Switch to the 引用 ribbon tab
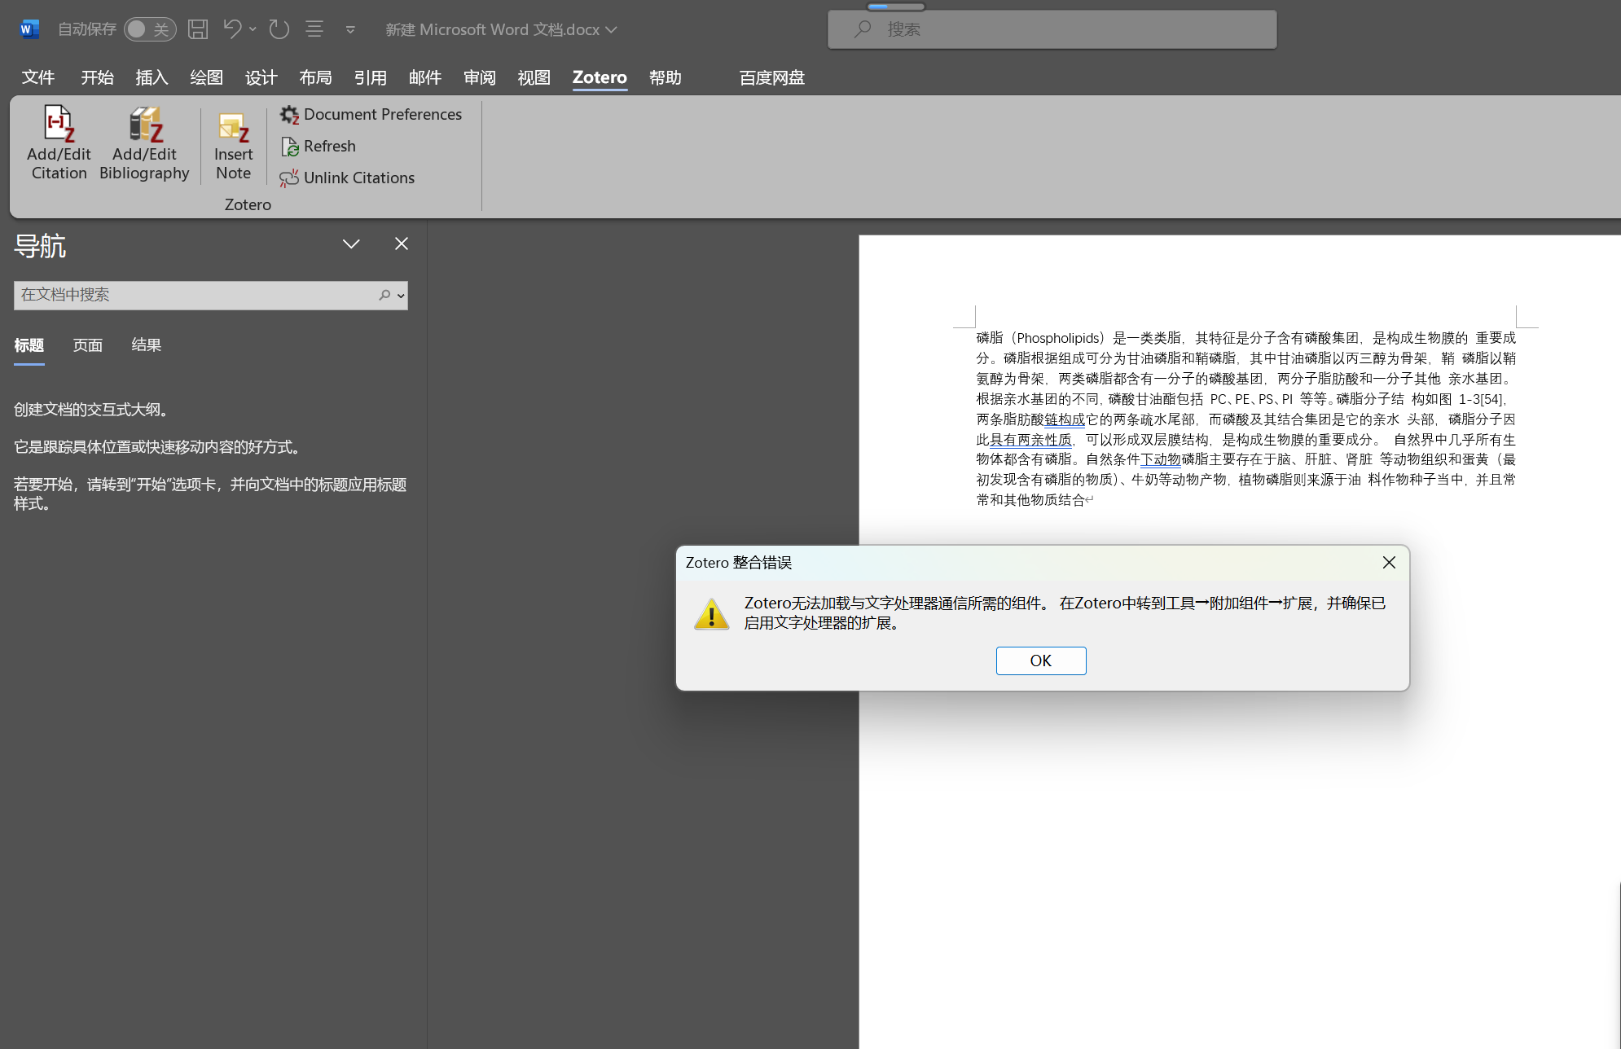Image resolution: width=1621 pixels, height=1049 pixels. pos(370,78)
